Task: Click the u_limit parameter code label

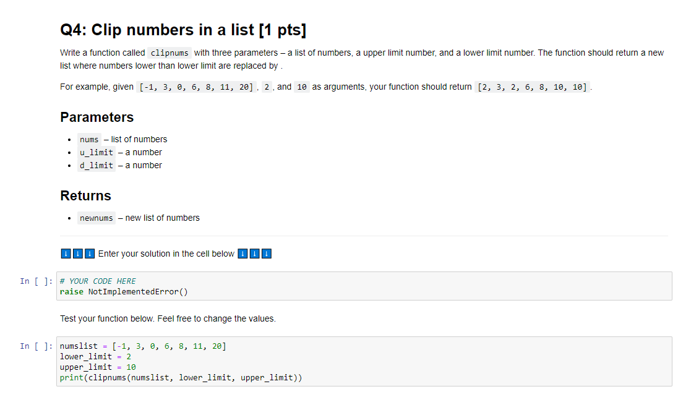Action: pyautogui.click(x=97, y=153)
